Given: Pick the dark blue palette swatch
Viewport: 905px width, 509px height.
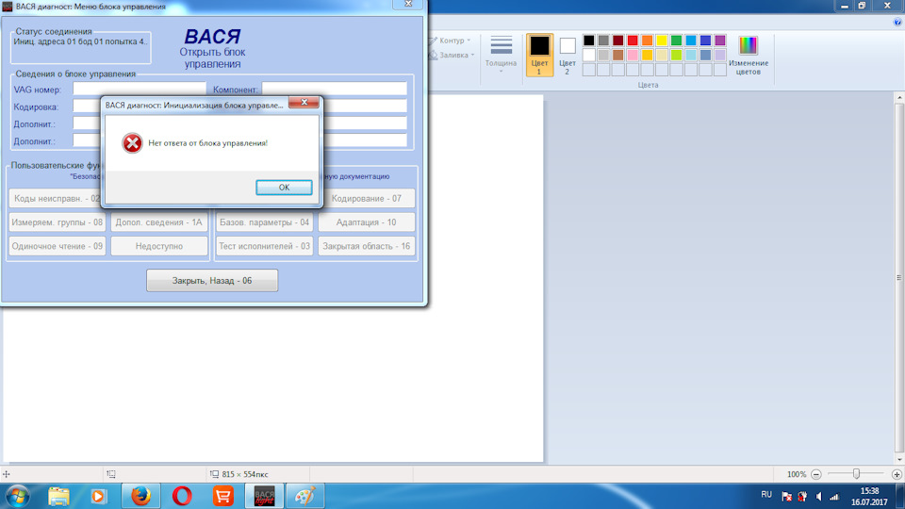Looking at the screenshot, I should [705, 41].
